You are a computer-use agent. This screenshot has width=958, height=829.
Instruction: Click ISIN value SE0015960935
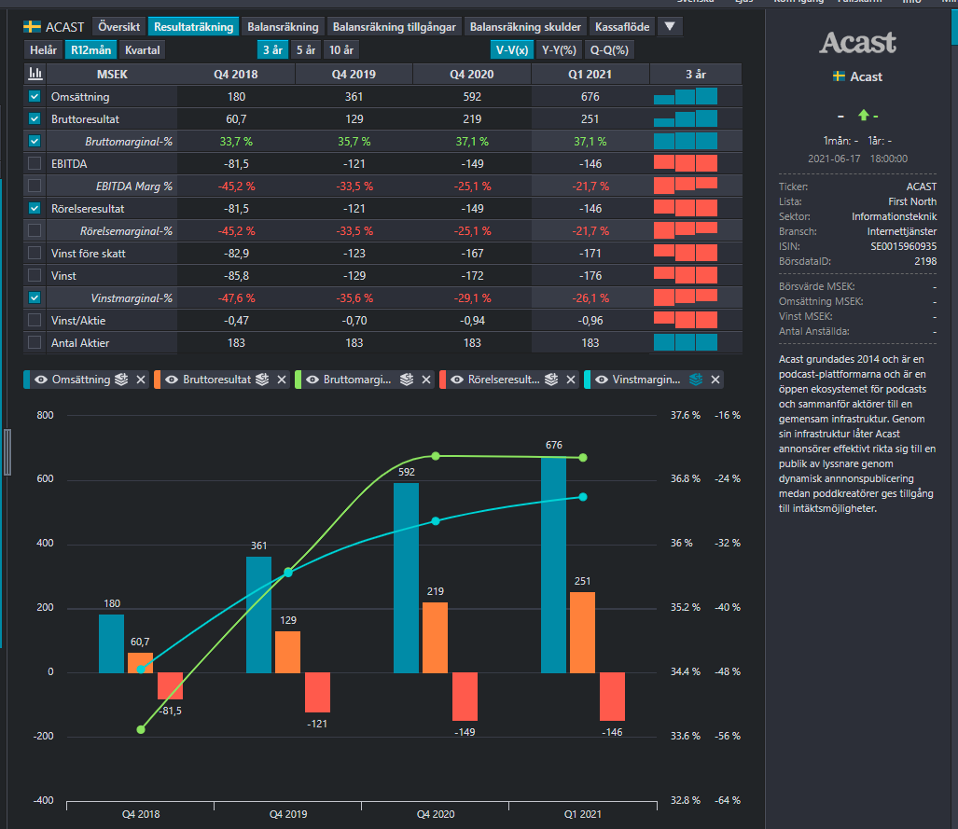(x=904, y=246)
